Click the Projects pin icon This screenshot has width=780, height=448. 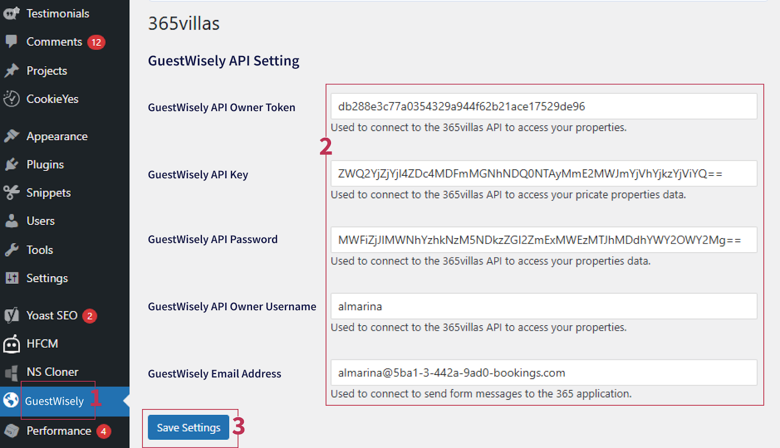(x=11, y=71)
